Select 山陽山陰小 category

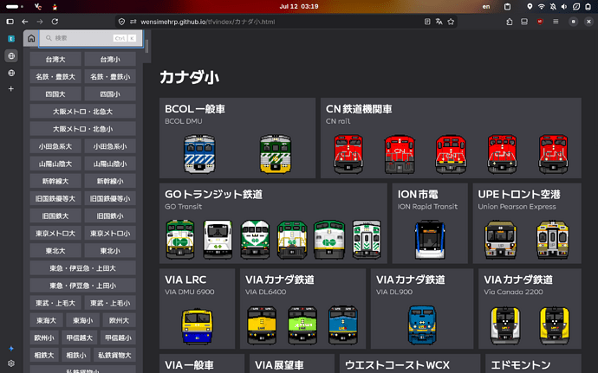click(110, 164)
